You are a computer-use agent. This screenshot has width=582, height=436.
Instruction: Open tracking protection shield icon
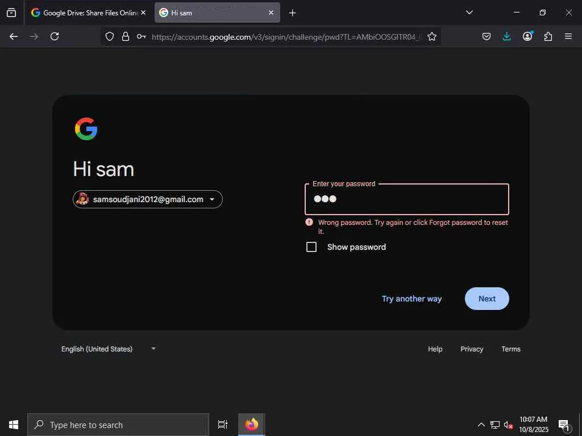(110, 36)
